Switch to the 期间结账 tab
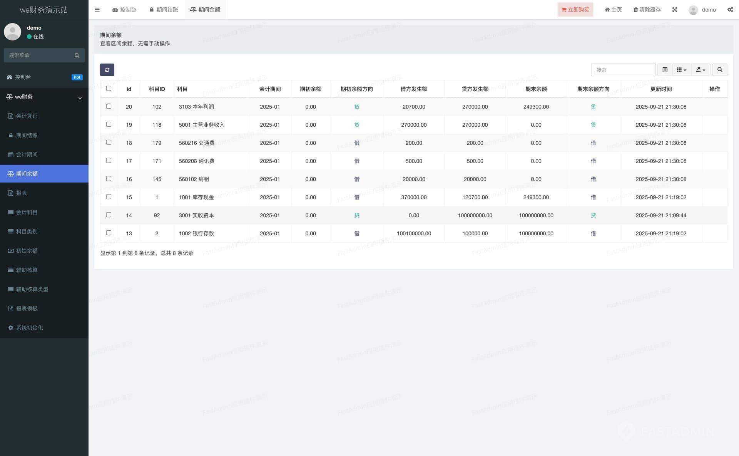Screen dimensions: 739x456 (164, 10)
